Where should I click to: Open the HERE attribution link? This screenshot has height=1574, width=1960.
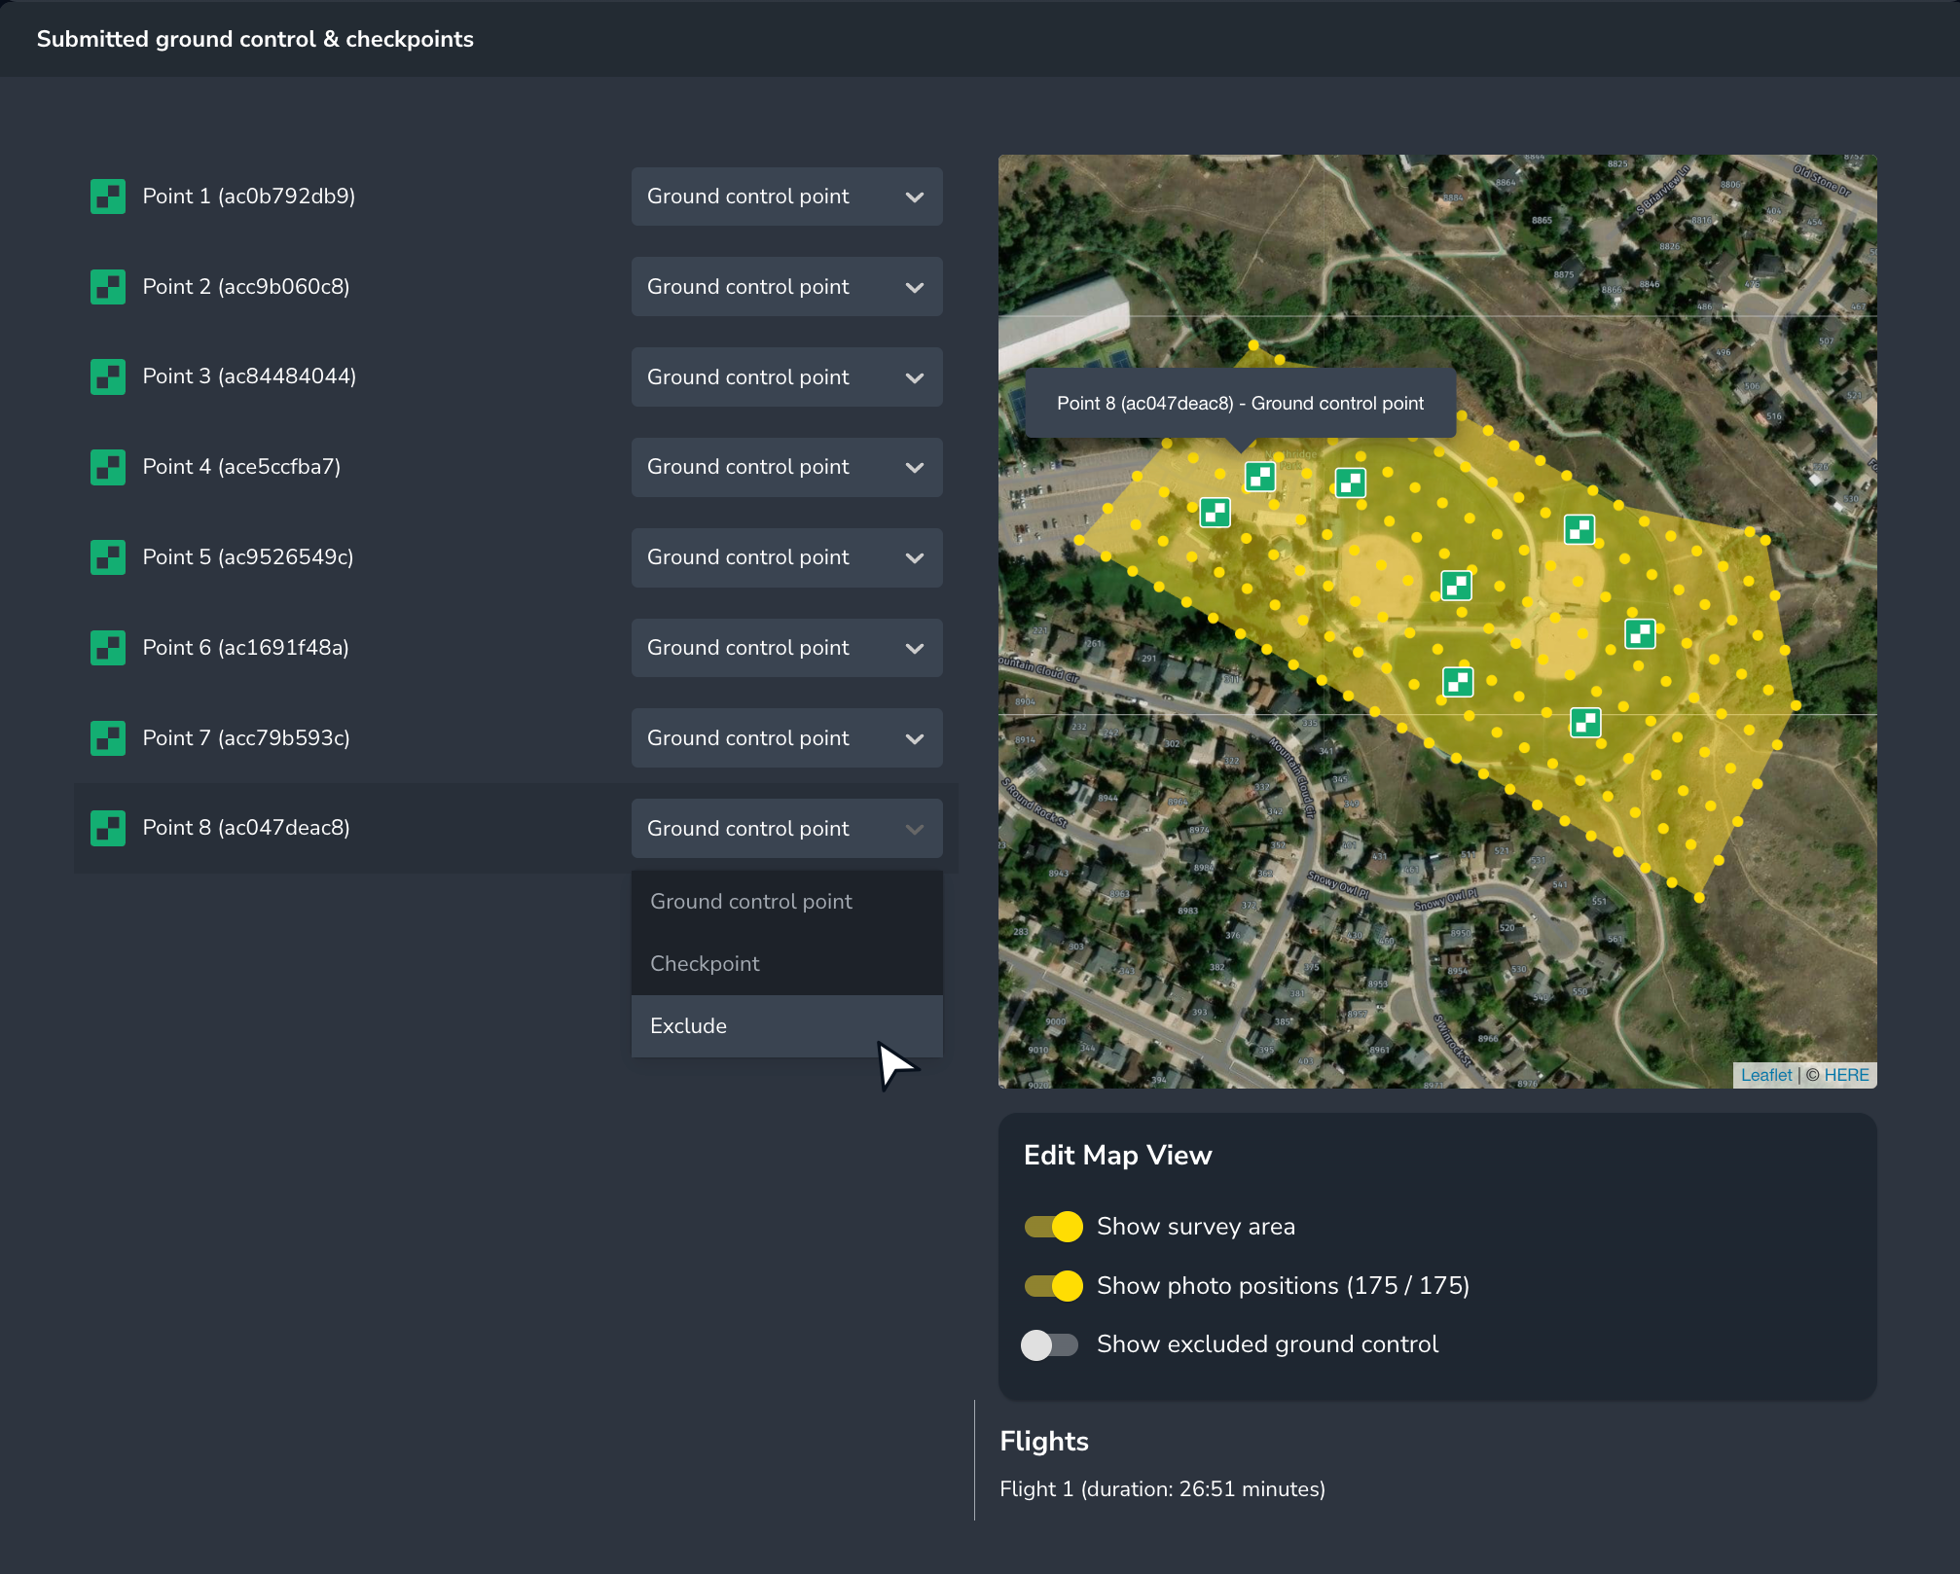(x=1846, y=1075)
